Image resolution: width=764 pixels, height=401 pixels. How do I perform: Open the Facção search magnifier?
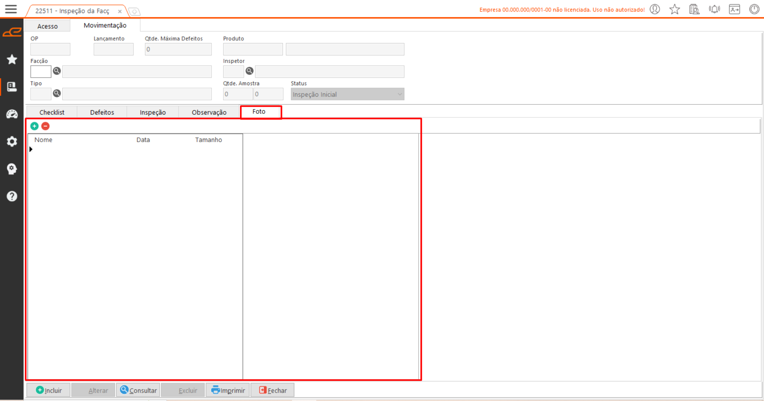pos(57,71)
